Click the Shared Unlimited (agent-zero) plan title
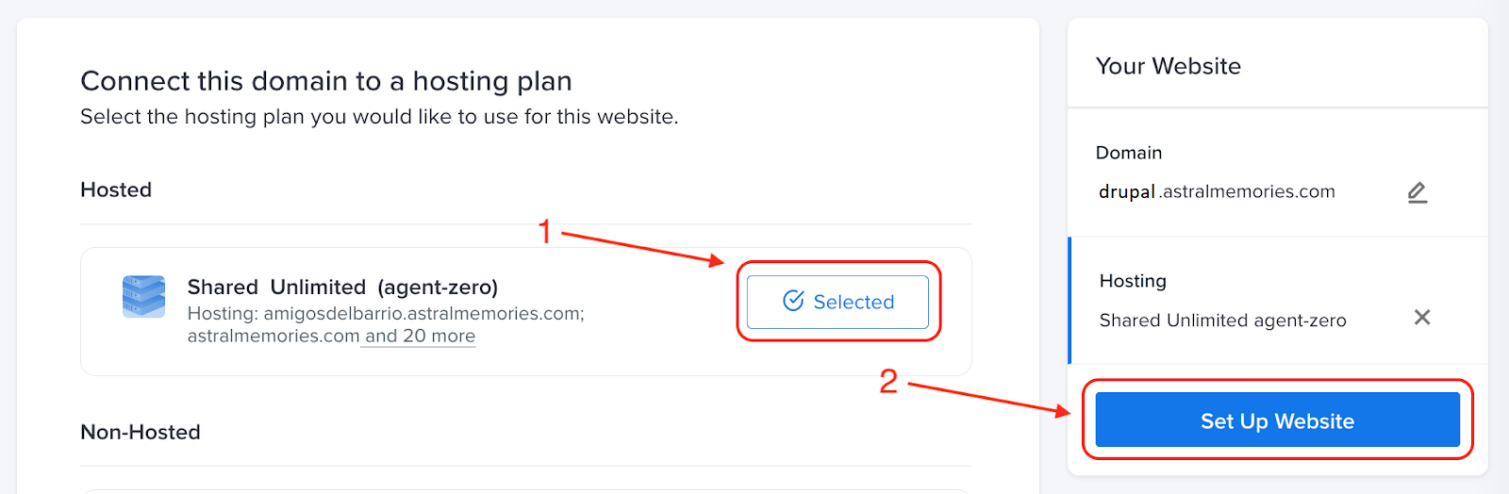This screenshot has height=494, width=1509. [342, 287]
